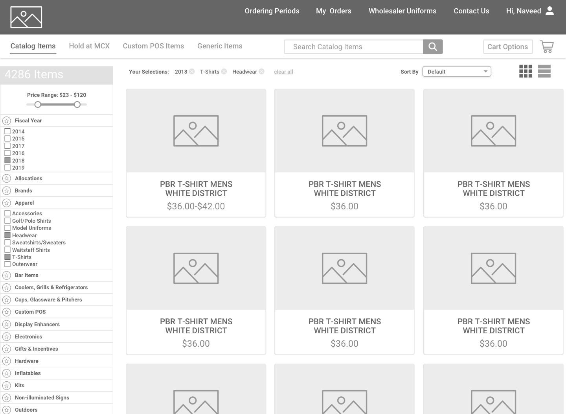Click the search magnifier button

click(433, 46)
